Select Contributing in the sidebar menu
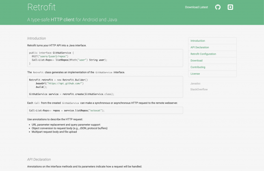 pos(212,67)
